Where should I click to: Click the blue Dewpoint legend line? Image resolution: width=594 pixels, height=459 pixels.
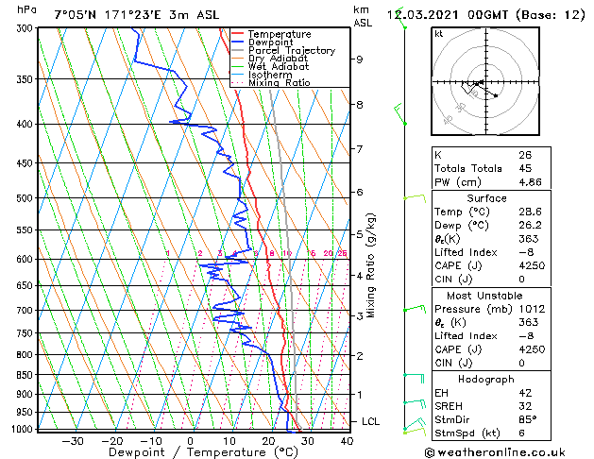[x=237, y=42]
